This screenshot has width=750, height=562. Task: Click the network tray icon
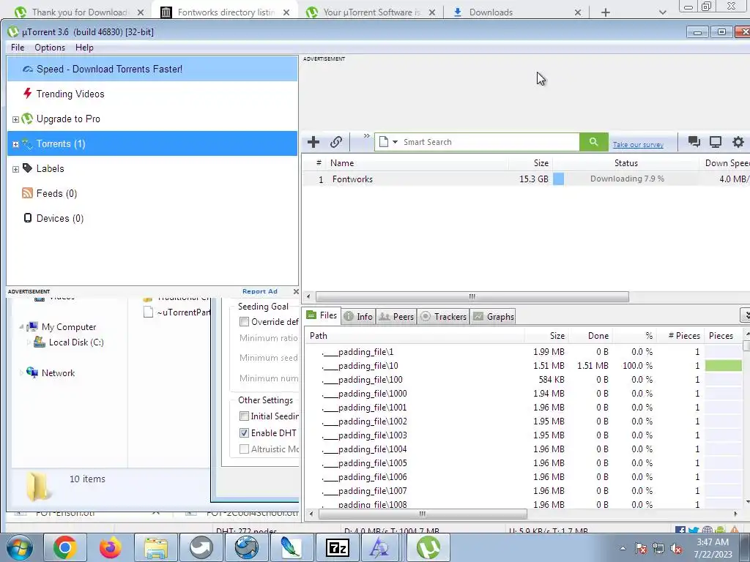[x=658, y=549]
